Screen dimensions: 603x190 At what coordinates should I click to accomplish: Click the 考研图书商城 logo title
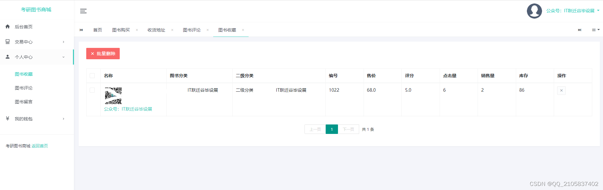[x=36, y=10]
